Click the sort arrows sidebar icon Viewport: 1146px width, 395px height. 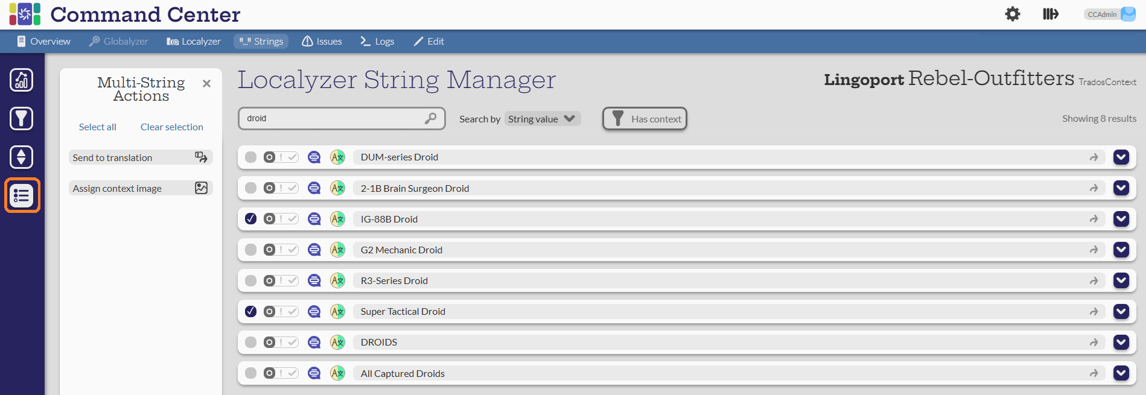[x=22, y=157]
